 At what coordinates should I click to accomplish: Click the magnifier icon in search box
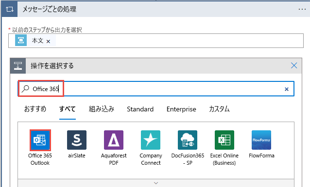[25, 89]
